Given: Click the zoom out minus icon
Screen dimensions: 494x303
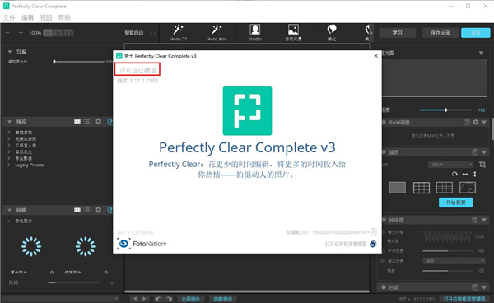Looking at the screenshot, I should tap(7, 33).
